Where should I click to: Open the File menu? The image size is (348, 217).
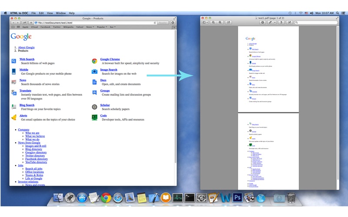(33, 13)
